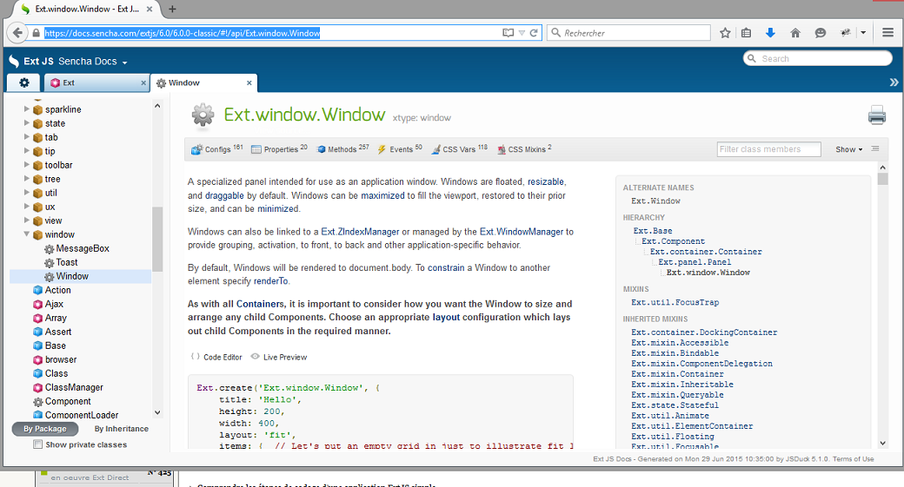Open the Methods 257 members list
This screenshot has width=904, height=487.
coord(343,149)
